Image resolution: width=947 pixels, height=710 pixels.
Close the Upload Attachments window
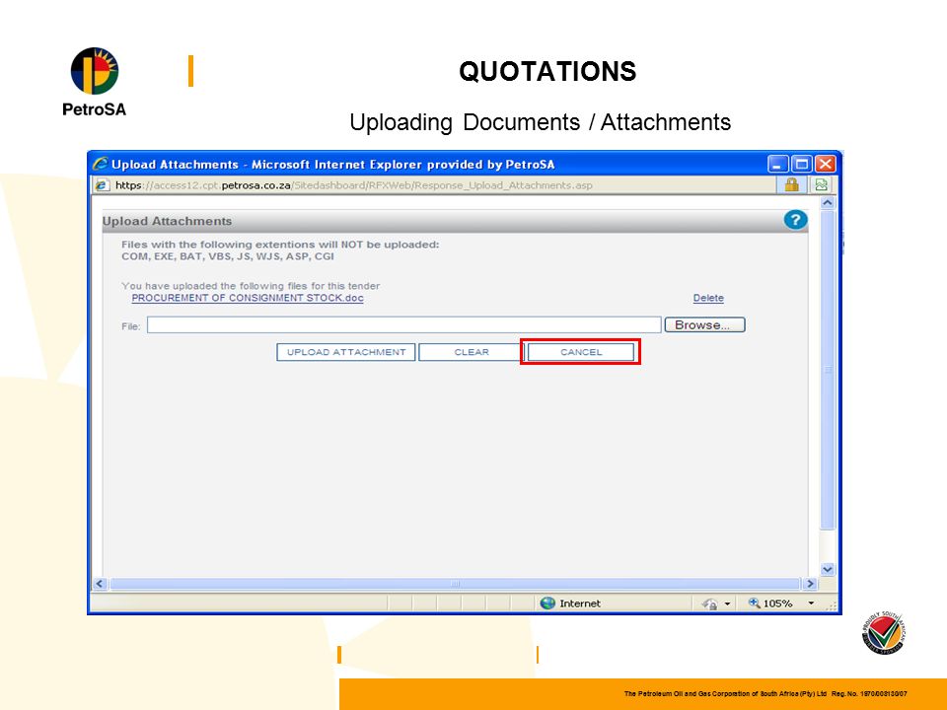pyautogui.click(x=825, y=164)
